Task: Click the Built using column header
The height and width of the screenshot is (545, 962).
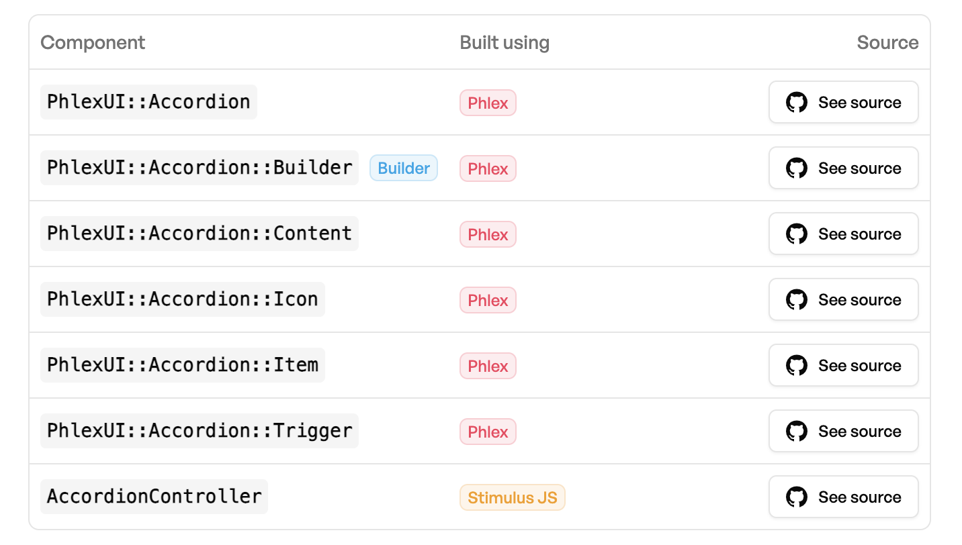Action: (504, 42)
